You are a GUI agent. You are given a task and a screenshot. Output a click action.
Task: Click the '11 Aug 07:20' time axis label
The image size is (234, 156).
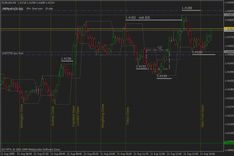coord(41,154)
